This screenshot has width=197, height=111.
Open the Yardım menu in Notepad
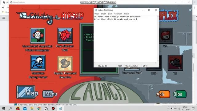pos(127,14)
